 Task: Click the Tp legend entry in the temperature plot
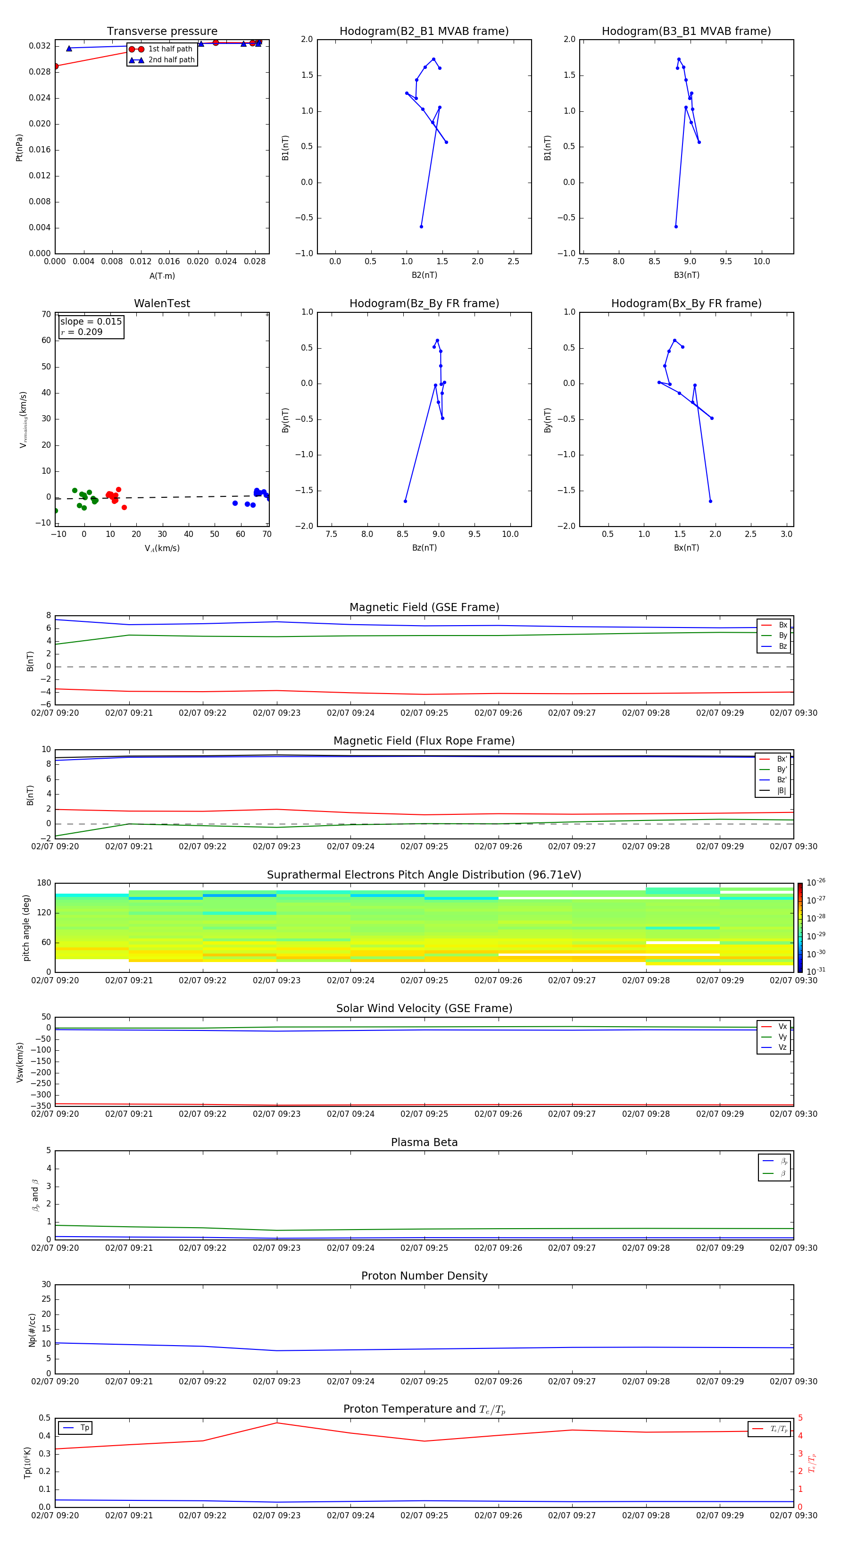[x=75, y=1428]
